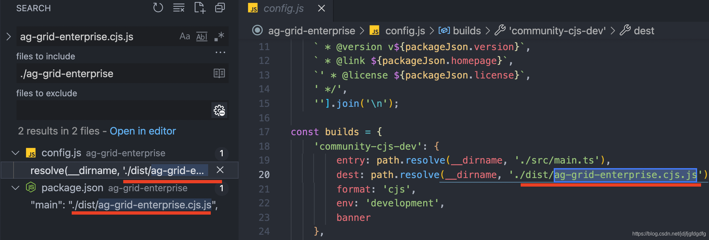
Task: Toggle search only in open editors
Action: [219, 73]
